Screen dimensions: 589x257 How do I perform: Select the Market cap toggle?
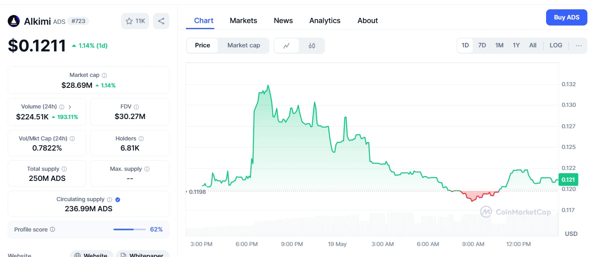pos(243,45)
